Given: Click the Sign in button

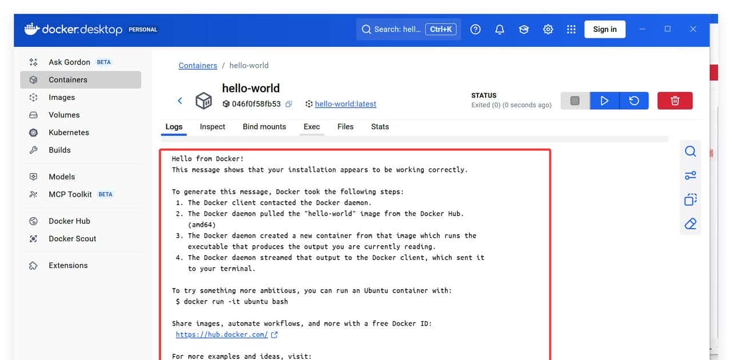Looking at the screenshot, I should [x=604, y=29].
